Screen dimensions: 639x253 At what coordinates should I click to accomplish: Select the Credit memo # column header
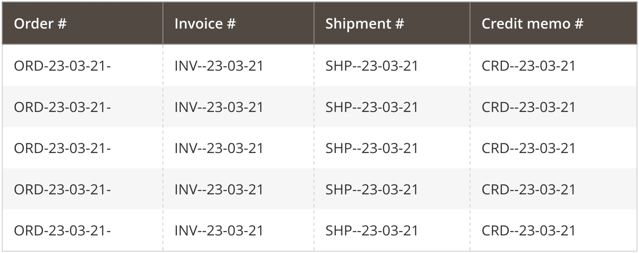point(553,23)
